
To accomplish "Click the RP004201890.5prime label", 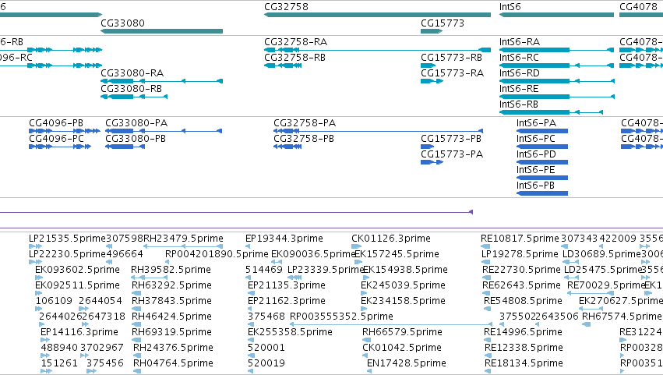I will pos(217,254).
